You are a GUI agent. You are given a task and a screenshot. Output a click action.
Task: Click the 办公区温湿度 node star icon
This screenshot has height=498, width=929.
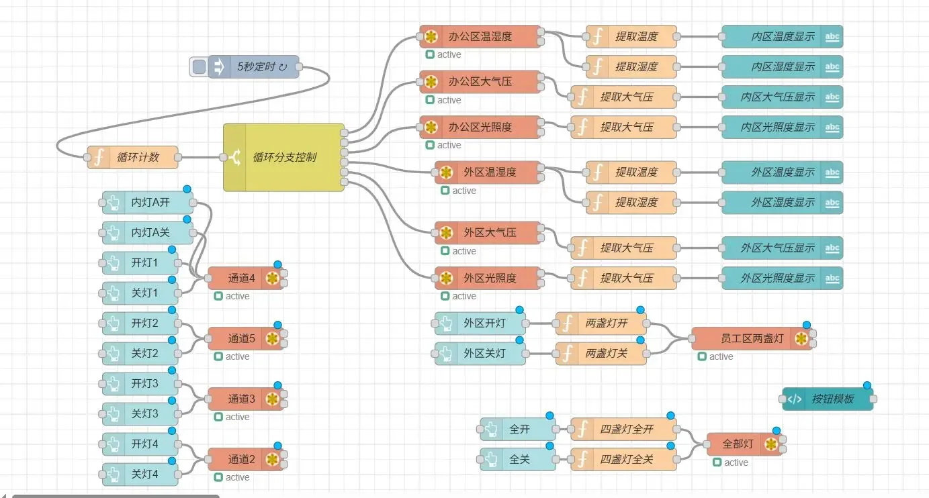coord(431,36)
